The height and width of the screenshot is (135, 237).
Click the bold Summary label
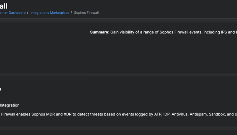pyautogui.click(x=100, y=32)
